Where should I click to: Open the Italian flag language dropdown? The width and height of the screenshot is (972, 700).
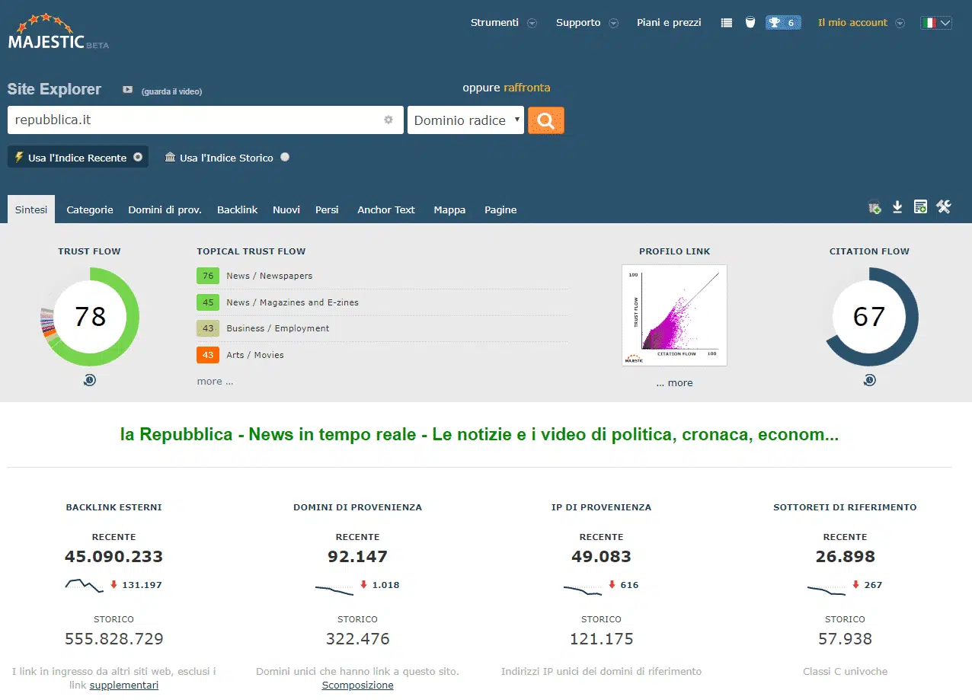pos(936,23)
